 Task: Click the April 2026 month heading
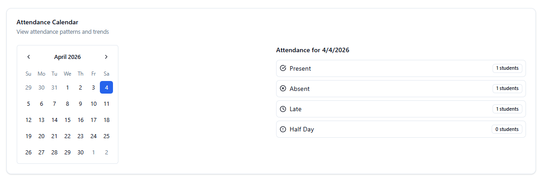coord(67,57)
